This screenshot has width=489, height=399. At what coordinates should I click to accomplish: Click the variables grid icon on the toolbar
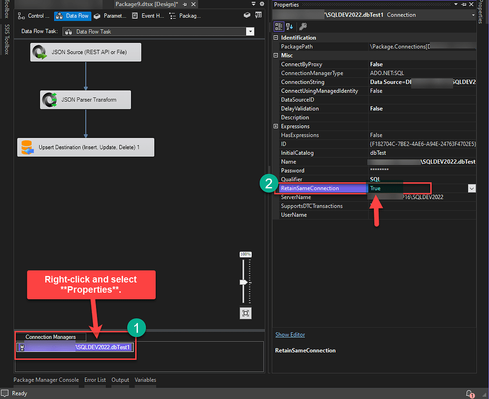click(x=258, y=15)
